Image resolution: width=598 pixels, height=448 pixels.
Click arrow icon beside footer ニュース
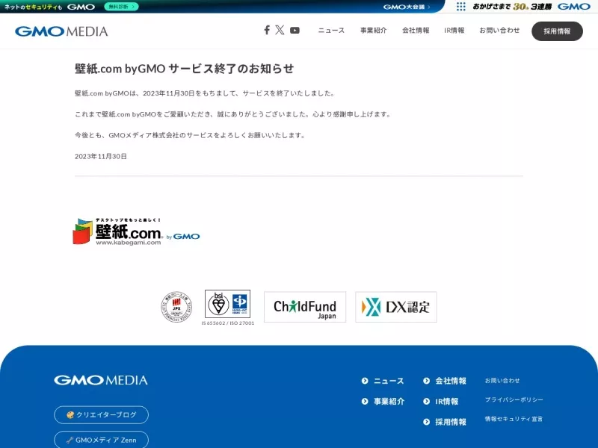click(x=365, y=381)
